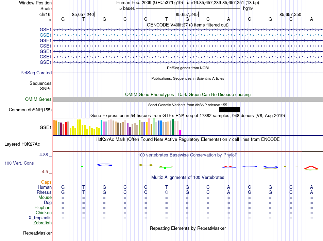This screenshot has height=241, width=323.
Task: Click the -4.5 PhyloP lower scale value
Action: click(44, 172)
